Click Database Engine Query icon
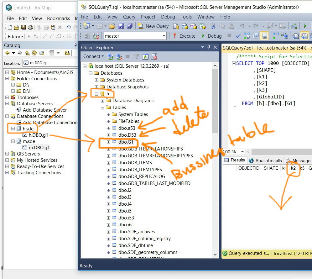 point(176,26)
